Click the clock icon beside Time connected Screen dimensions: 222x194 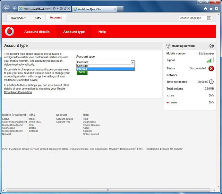coord(211,82)
